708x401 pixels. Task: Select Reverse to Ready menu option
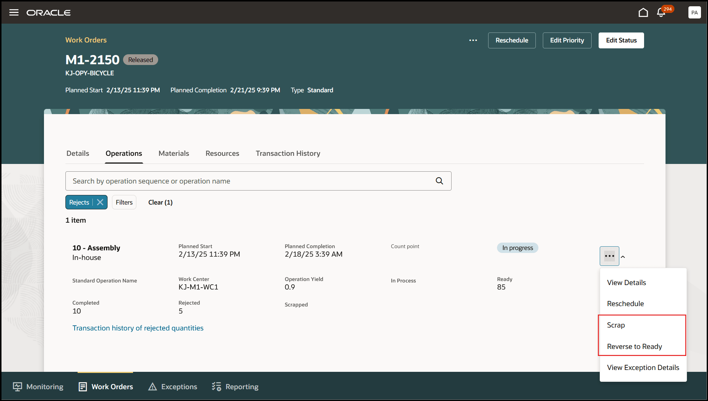point(642,346)
